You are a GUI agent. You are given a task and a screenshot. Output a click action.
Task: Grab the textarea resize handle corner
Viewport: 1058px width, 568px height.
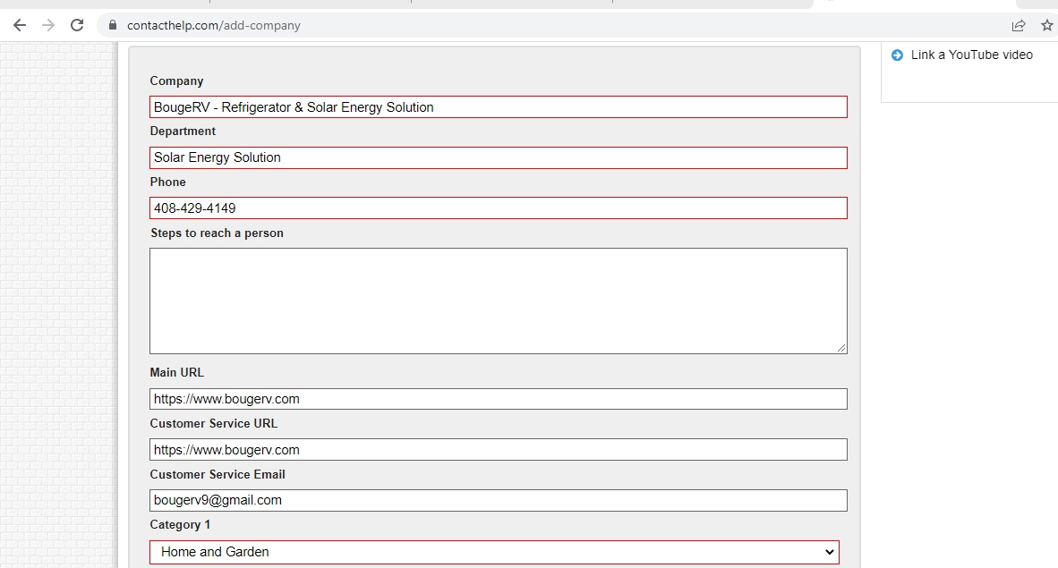click(x=841, y=348)
